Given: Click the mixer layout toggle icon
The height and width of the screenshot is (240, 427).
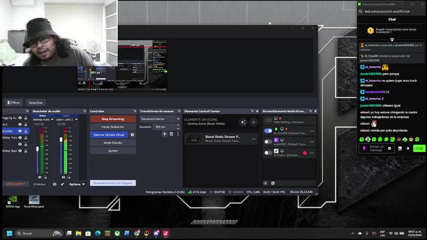Looking at the screenshot, I should (54, 184).
